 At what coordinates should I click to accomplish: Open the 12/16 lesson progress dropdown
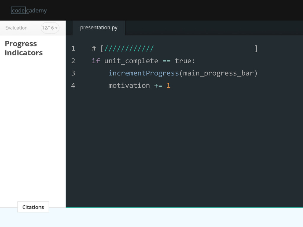[50, 28]
